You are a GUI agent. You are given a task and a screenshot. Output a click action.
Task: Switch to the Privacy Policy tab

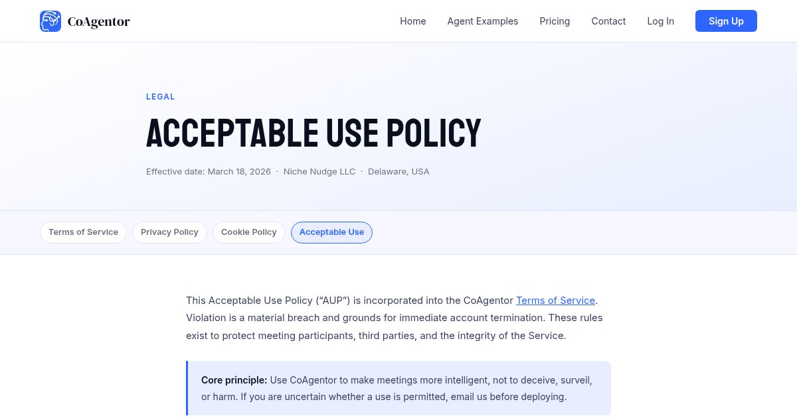(x=169, y=232)
